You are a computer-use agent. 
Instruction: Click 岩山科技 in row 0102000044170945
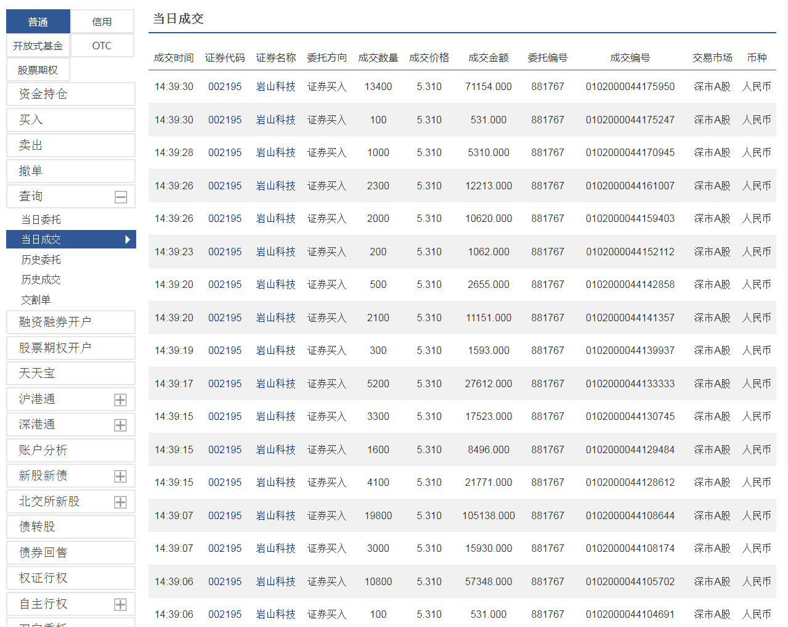click(x=276, y=152)
